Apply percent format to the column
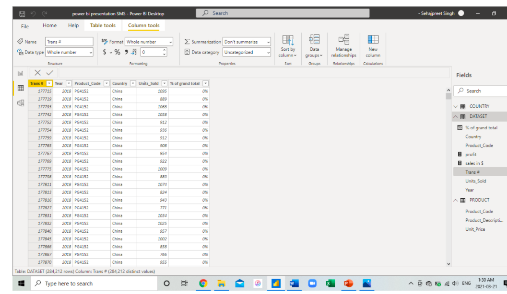507x294 pixels. tap(118, 52)
